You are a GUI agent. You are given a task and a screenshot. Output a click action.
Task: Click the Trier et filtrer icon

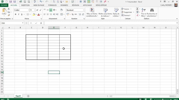(143, 10)
